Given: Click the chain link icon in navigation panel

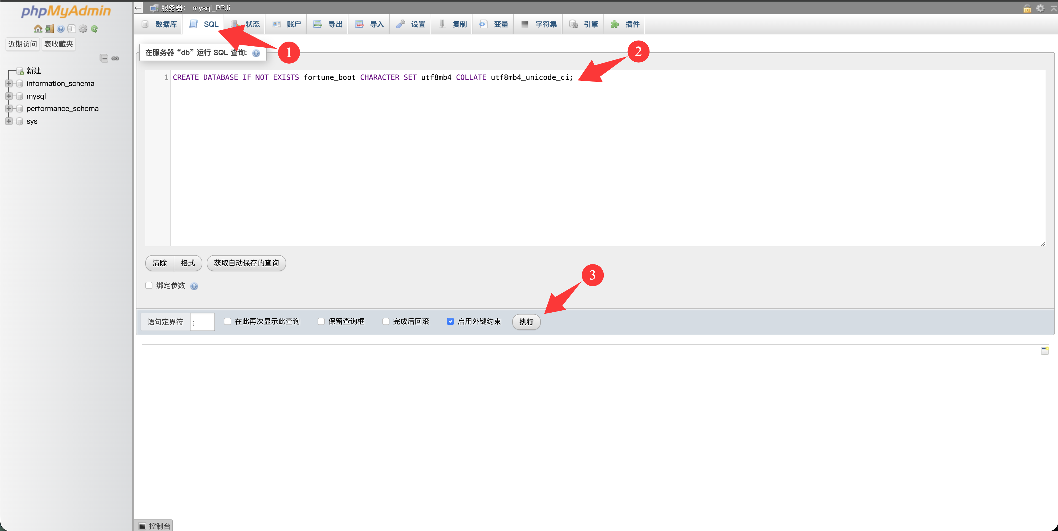Looking at the screenshot, I should point(116,58).
